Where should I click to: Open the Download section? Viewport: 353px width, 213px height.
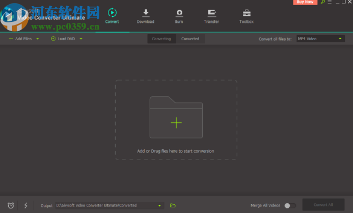point(146,16)
